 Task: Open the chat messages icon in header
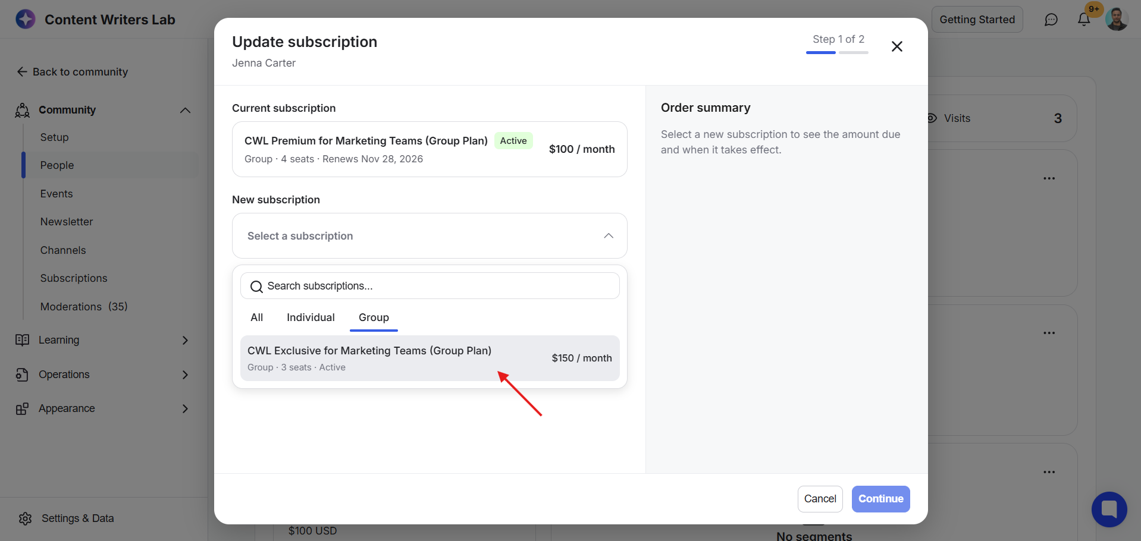[1051, 20]
